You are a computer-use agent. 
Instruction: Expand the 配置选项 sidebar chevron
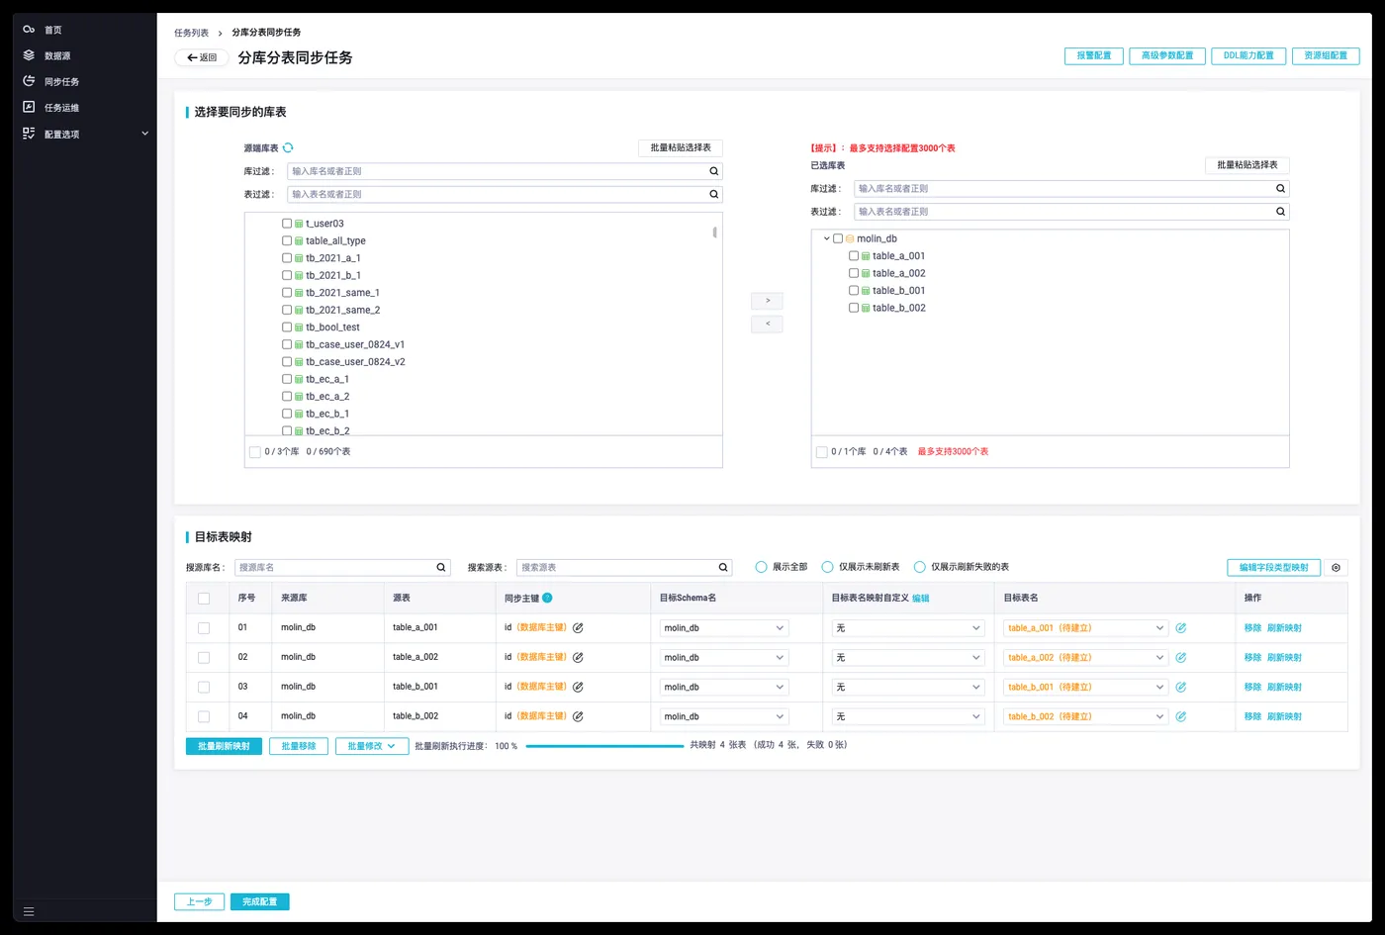(144, 134)
